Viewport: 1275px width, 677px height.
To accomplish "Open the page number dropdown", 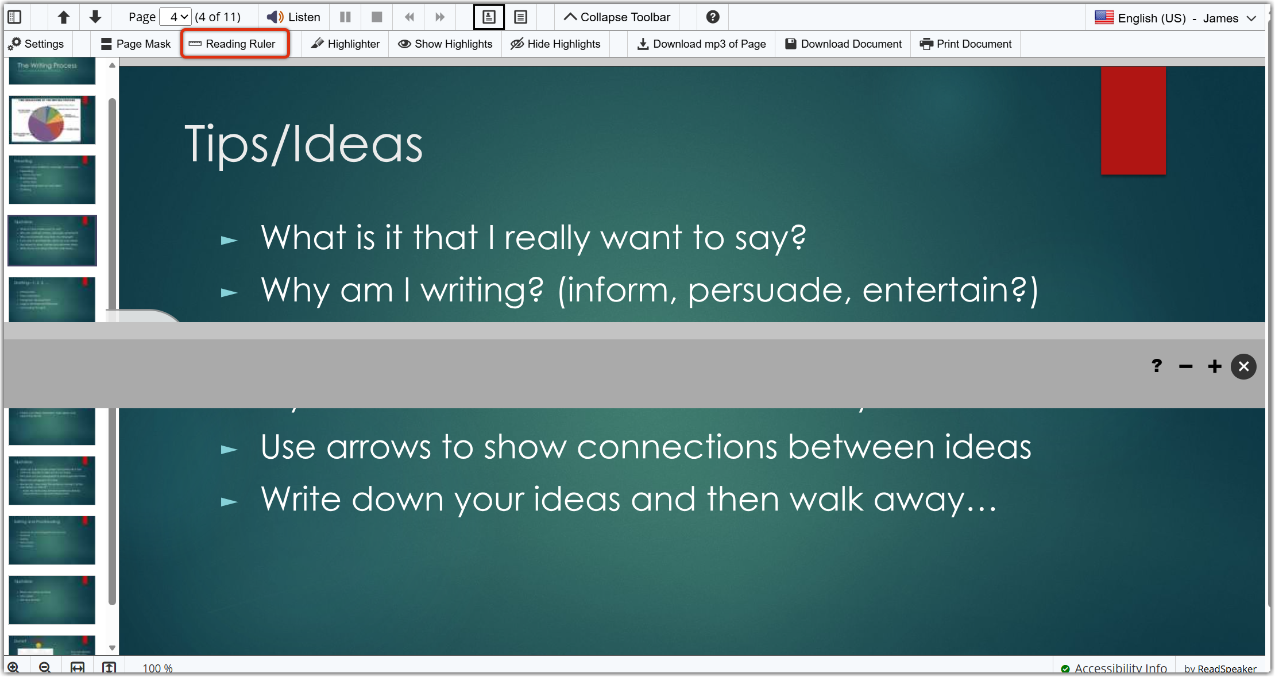I will pyautogui.click(x=175, y=17).
